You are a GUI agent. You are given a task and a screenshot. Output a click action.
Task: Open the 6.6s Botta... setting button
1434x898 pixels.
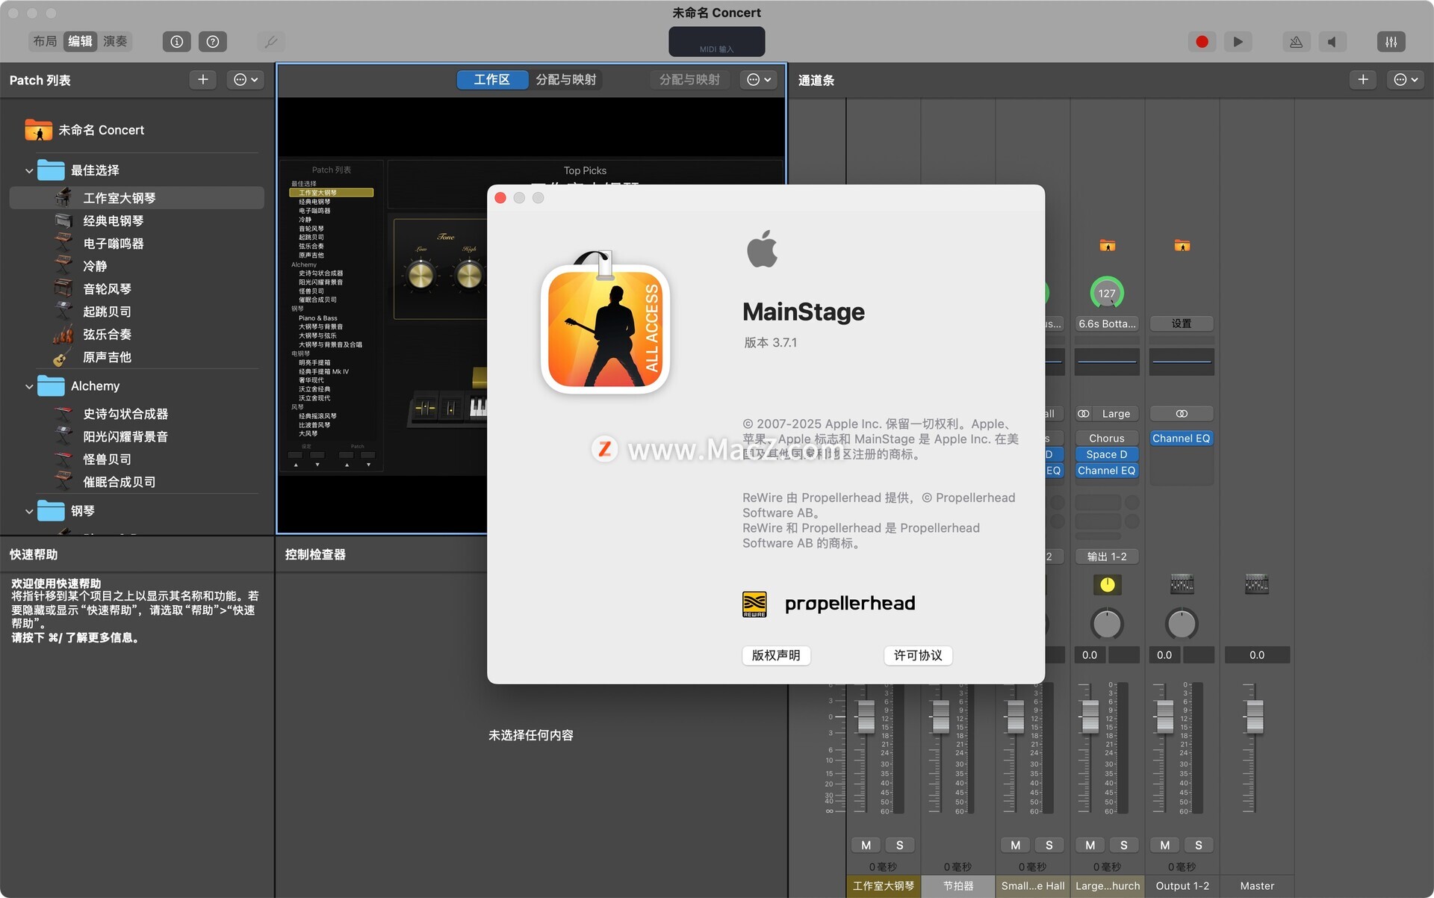coord(1107,323)
